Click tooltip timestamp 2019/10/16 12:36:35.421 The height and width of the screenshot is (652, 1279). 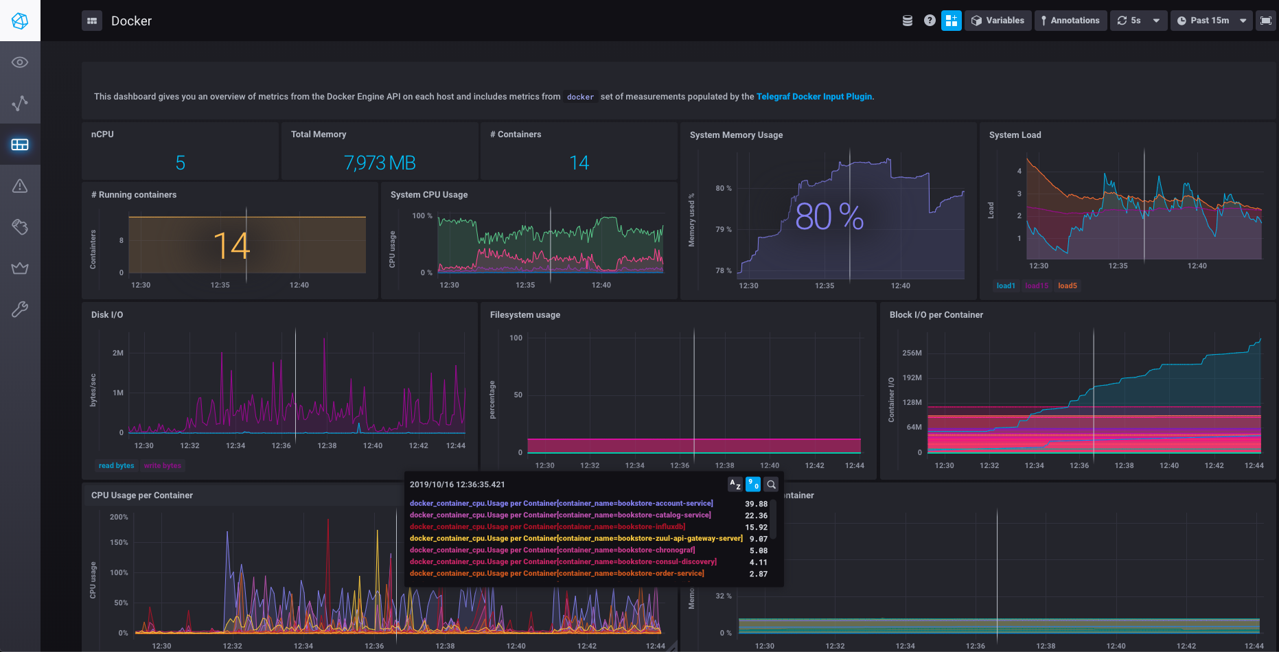[x=457, y=485]
